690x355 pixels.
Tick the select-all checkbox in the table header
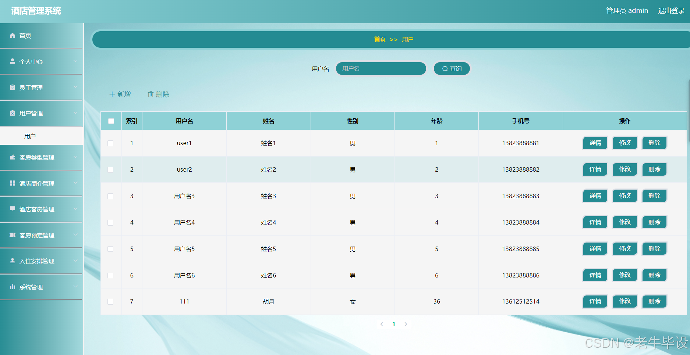pos(111,121)
